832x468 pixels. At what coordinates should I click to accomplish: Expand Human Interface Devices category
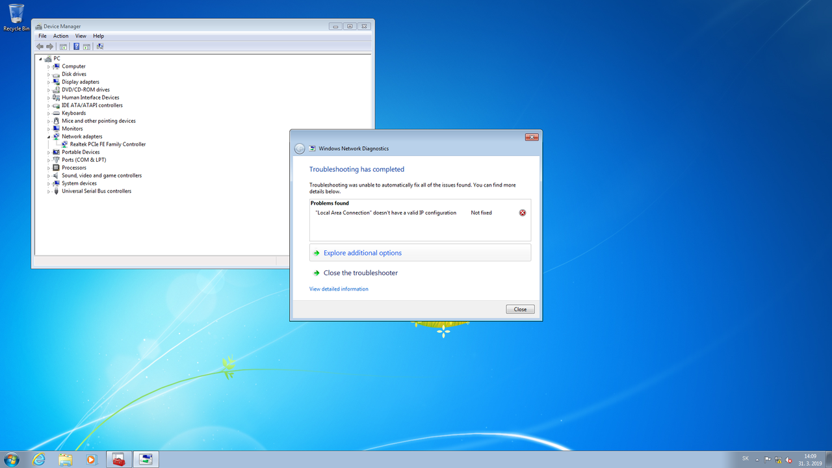(49, 97)
